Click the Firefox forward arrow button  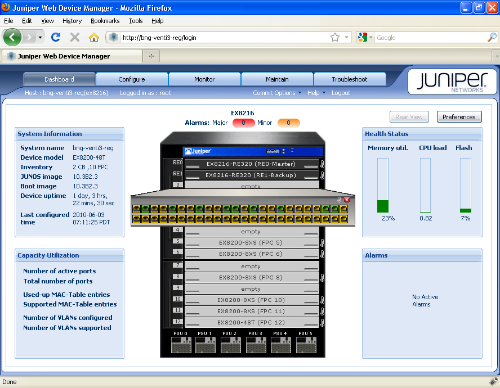pyautogui.click(x=29, y=38)
